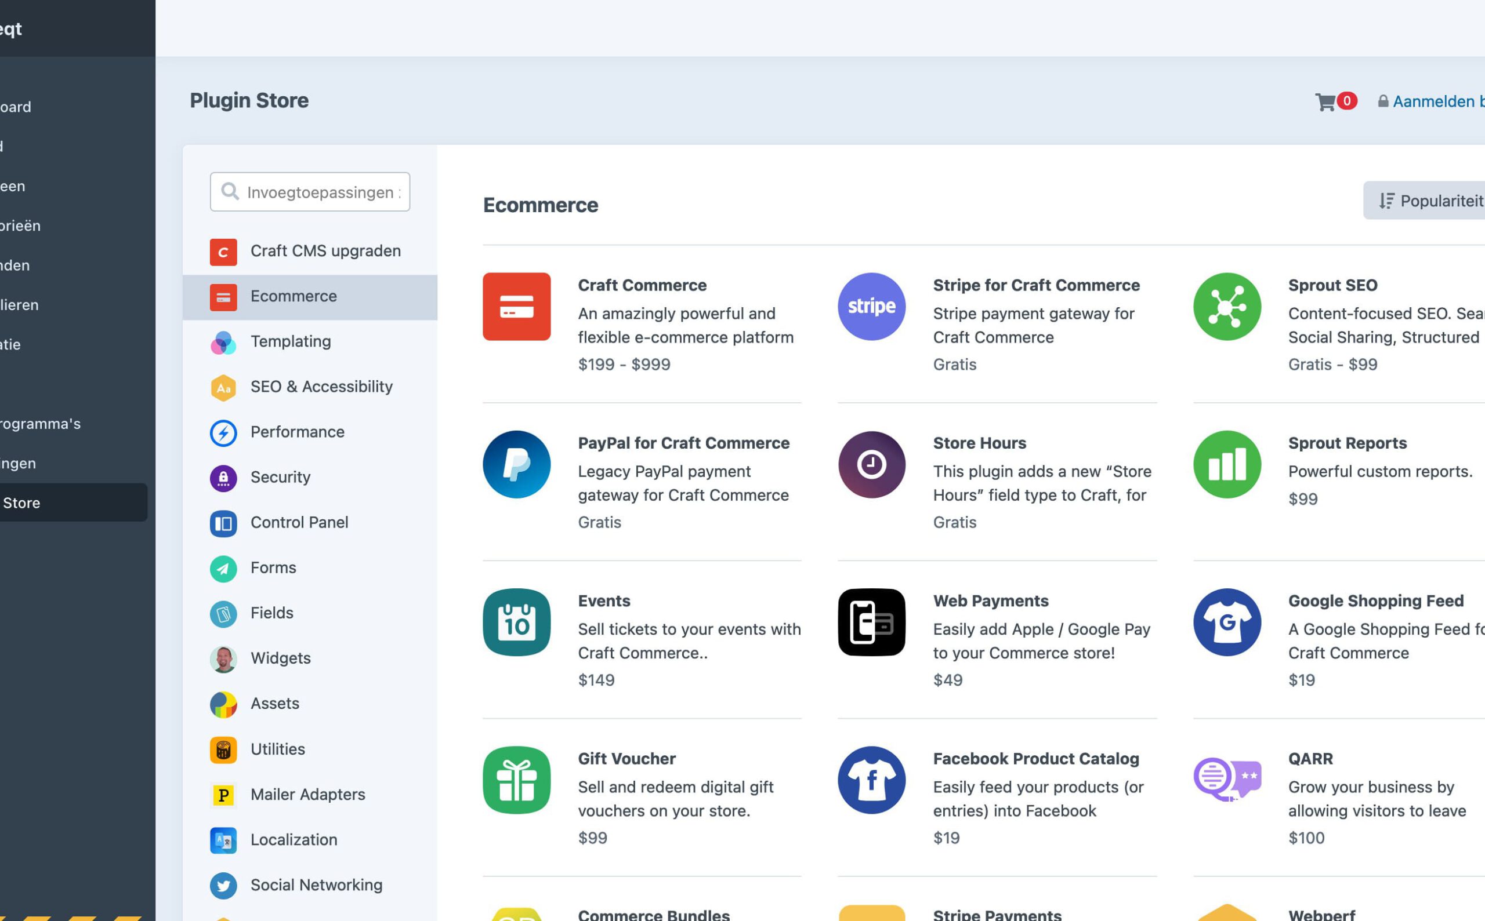Open the Sprout Reports bar chart icon
Image resolution: width=1485 pixels, height=921 pixels.
[1226, 464]
